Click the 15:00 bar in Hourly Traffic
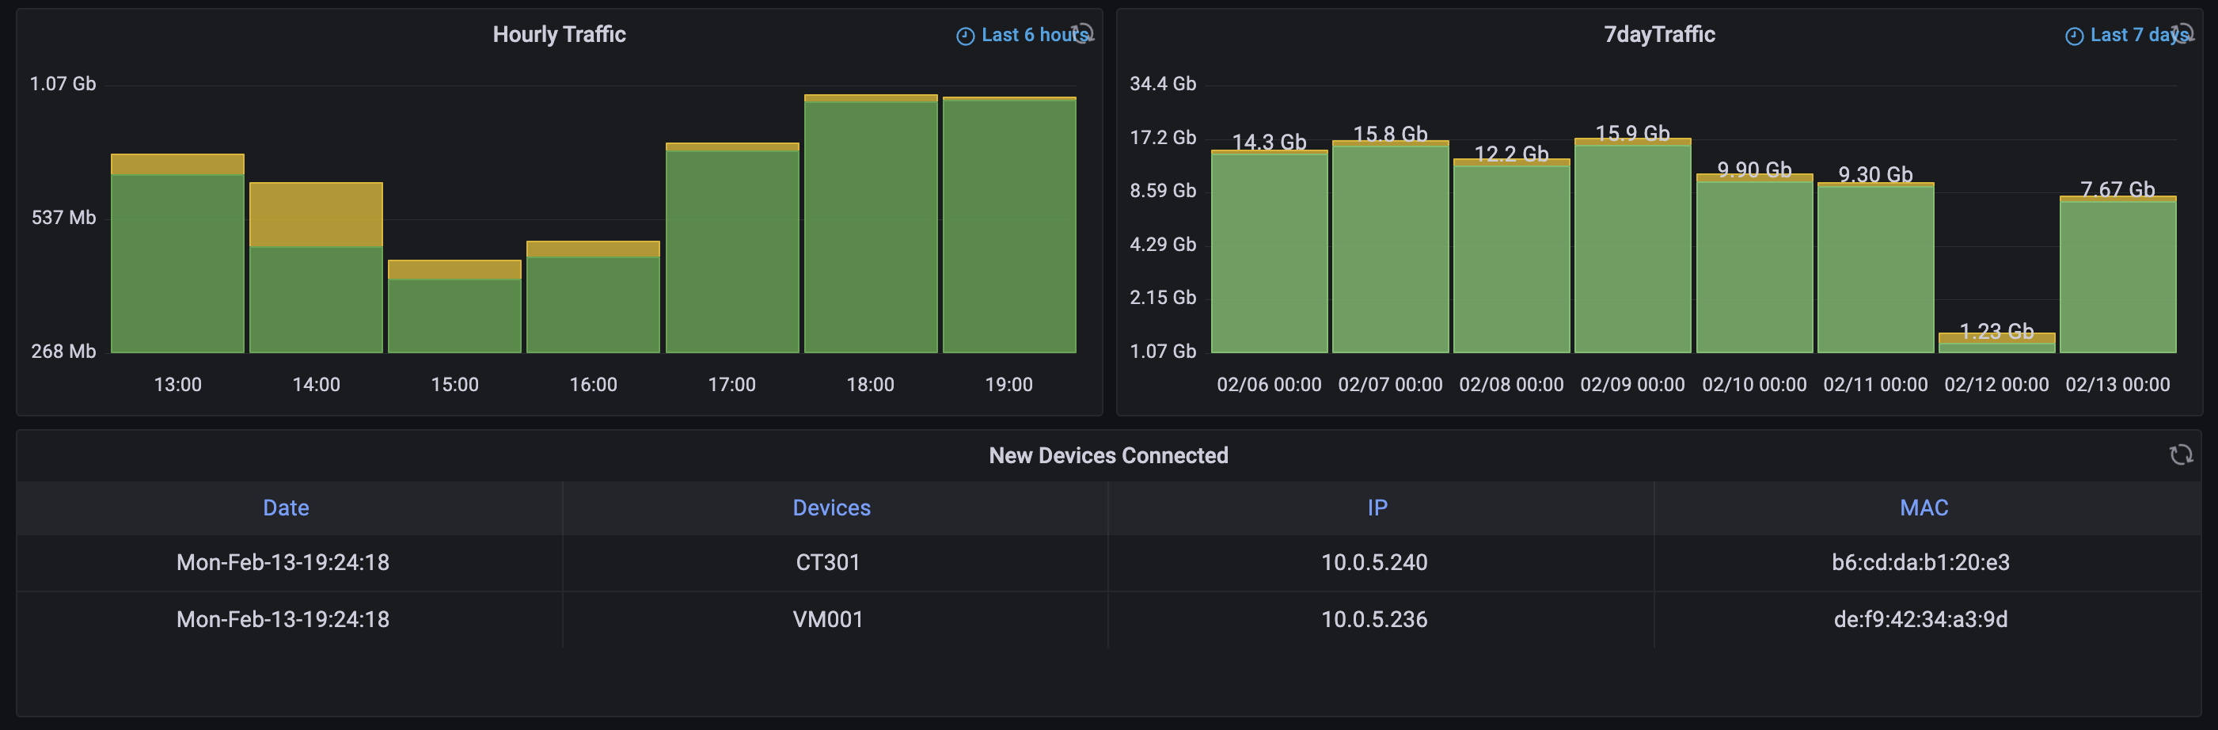The height and width of the screenshot is (730, 2218). (x=454, y=306)
